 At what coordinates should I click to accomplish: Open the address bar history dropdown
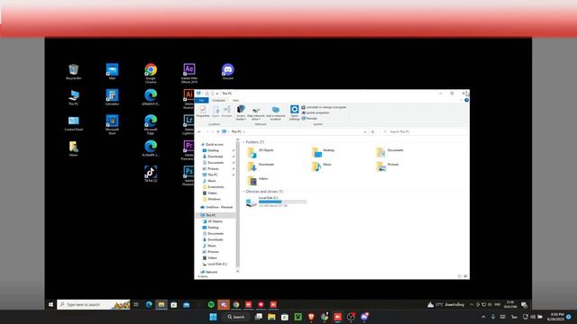click(365, 132)
